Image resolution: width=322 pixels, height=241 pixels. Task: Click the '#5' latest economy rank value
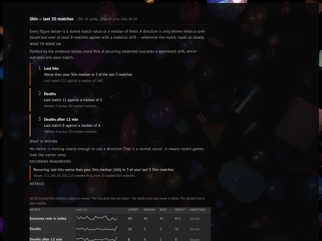(x=130, y=218)
